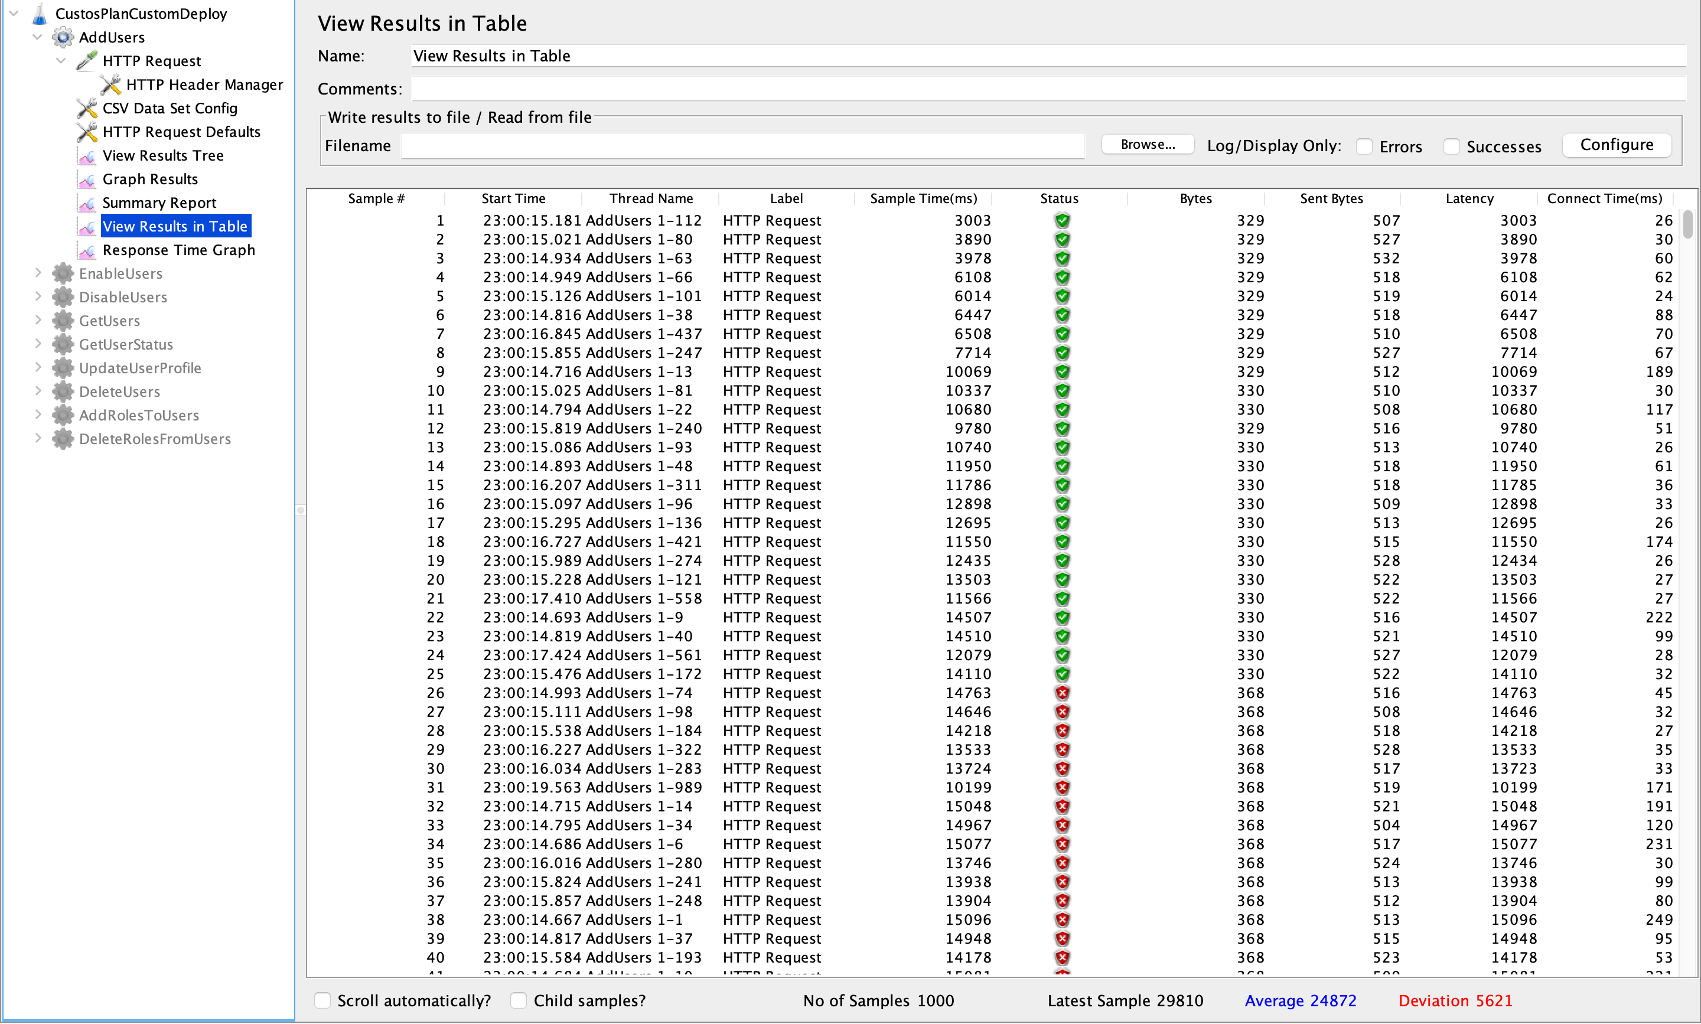This screenshot has height=1024, width=1701.
Task: Expand the GetUserStatus thread group
Action: [x=38, y=344]
